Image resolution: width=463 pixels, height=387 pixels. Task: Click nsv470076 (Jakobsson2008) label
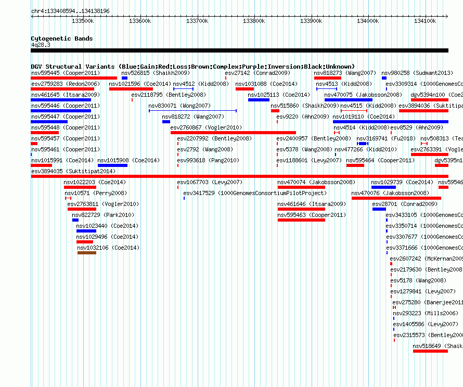pos(390,193)
